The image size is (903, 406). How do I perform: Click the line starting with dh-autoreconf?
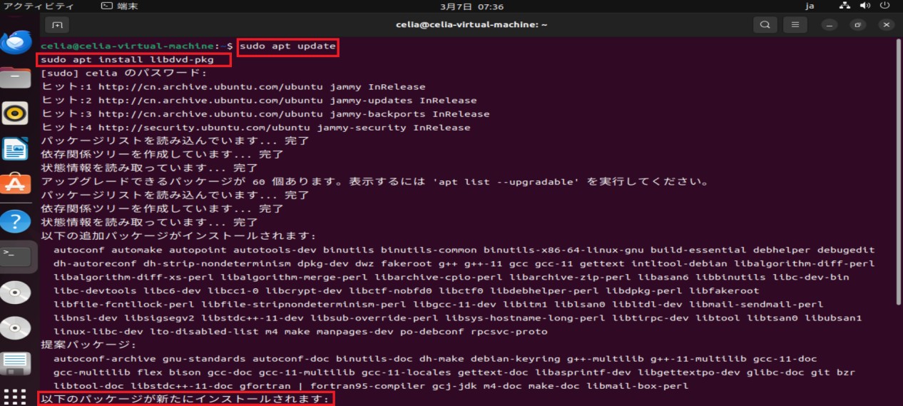[x=464, y=263]
